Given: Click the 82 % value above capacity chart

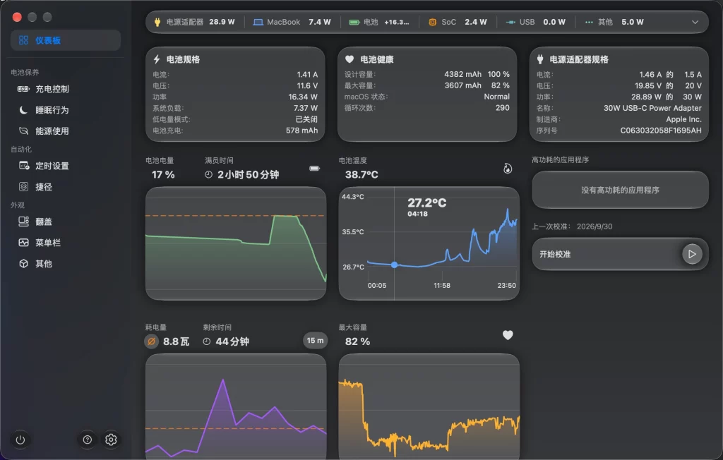Looking at the screenshot, I should coord(357,341).
